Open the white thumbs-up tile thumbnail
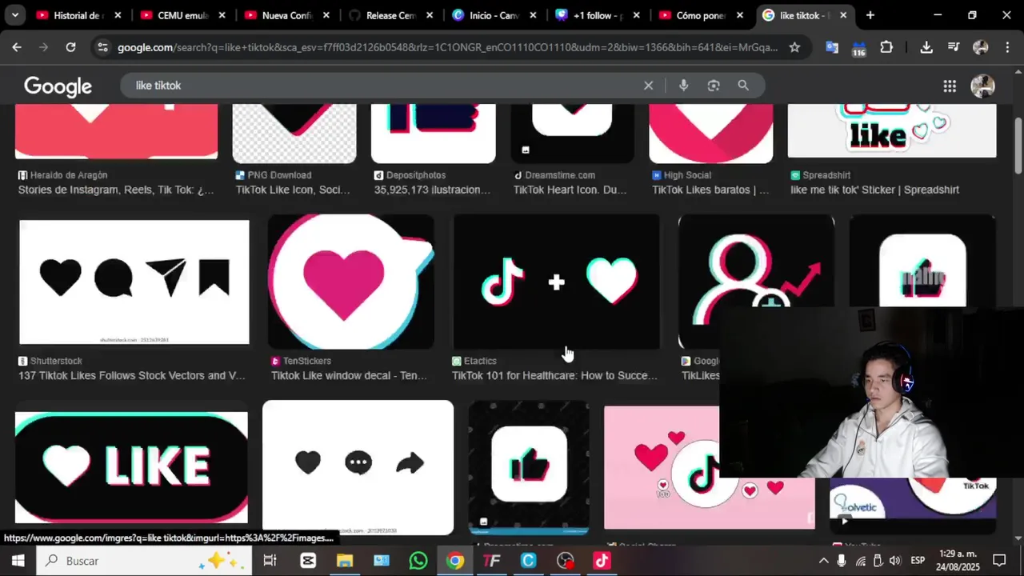 click(529, 468)
